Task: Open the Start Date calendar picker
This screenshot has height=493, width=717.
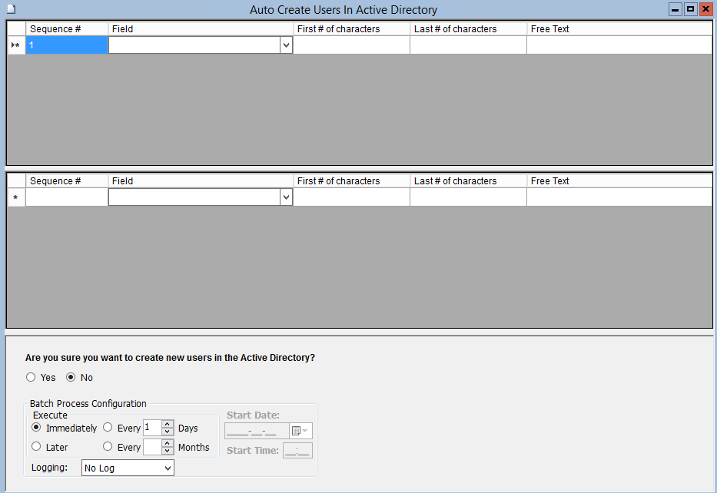Action: pyautogui.click(x=300, y=431)
